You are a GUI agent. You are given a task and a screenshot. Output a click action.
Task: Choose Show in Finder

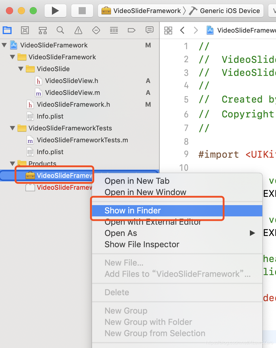(x=177, y=211)
